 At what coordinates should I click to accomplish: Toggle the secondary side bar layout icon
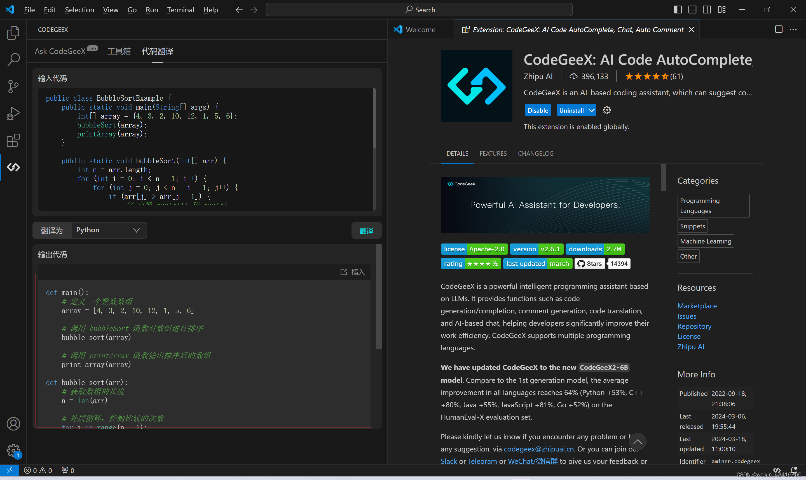coord(707,10)
